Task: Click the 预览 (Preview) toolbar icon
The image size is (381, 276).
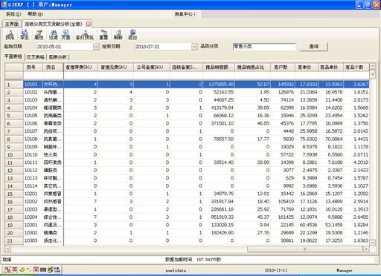Action: coord(10,35)
